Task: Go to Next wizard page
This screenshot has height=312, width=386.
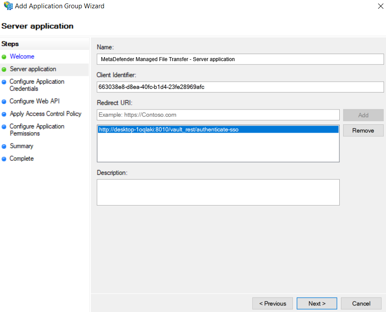Action: (x=317, y=303)
